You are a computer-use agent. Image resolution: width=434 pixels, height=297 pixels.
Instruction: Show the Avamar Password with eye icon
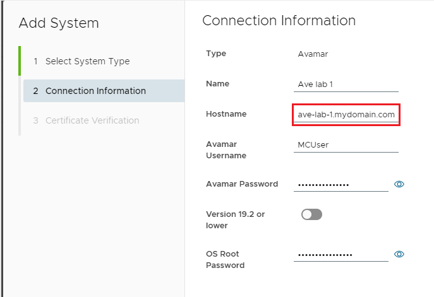coord(399,184)
